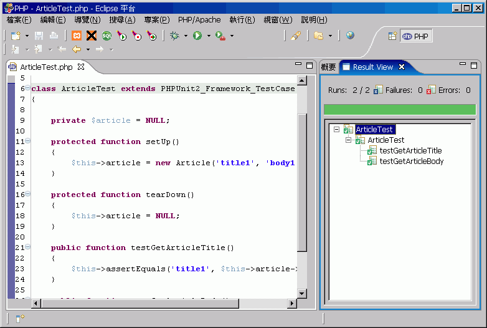Select the Result View tab

(x=372, y=67)
